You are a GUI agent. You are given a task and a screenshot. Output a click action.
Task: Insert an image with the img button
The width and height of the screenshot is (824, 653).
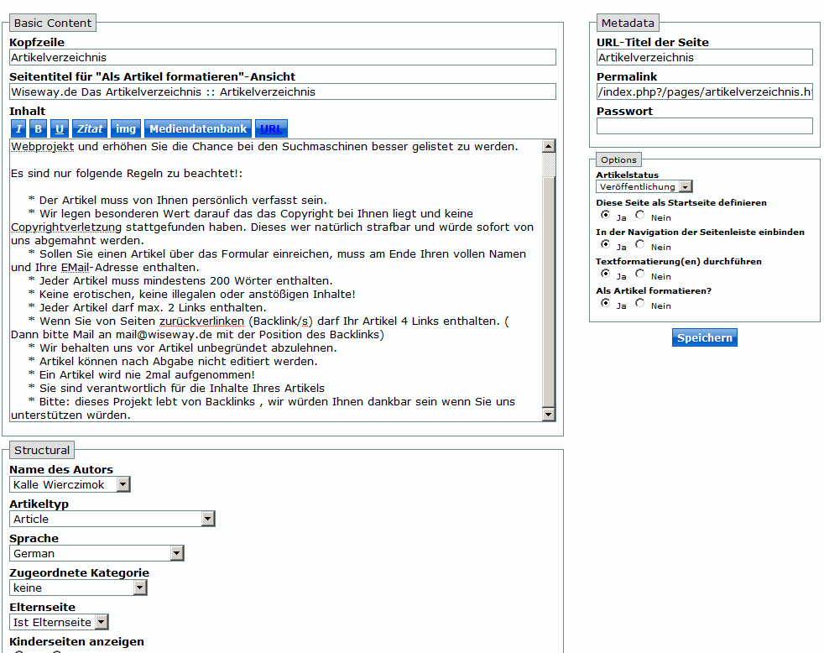[x=125, y=128]
